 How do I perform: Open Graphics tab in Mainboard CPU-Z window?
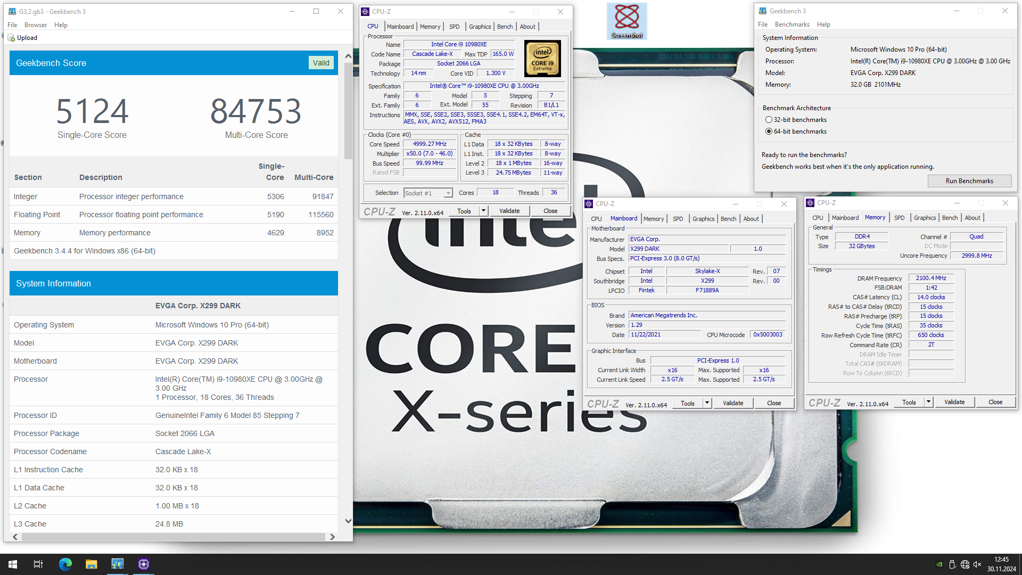[x=703, y=219]
